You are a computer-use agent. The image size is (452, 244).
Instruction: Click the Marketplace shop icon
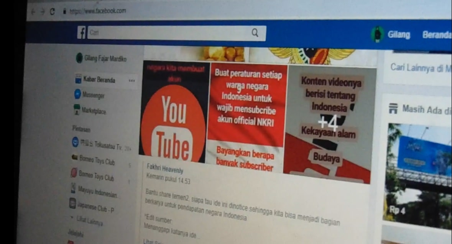coord(77,110)
